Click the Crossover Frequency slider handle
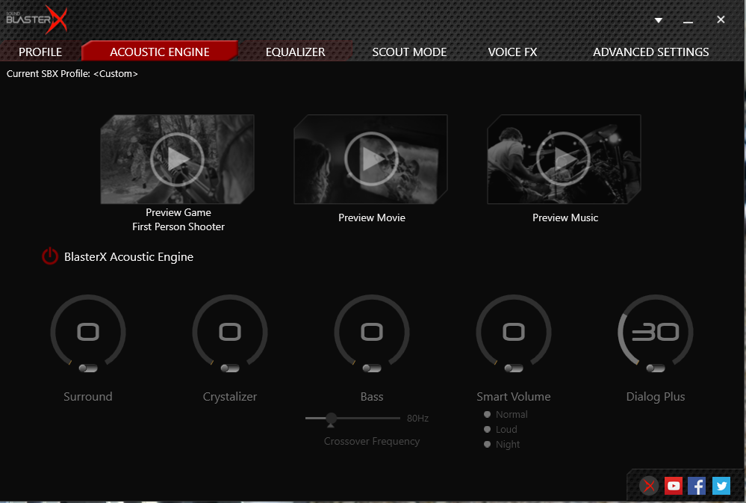 point(331,419)
